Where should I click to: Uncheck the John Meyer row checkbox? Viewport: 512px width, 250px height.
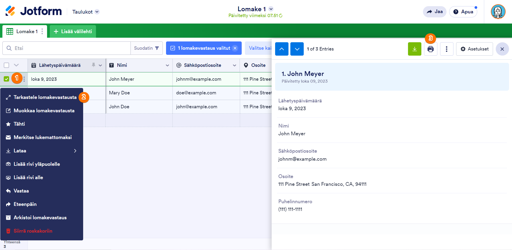(6, 79)
